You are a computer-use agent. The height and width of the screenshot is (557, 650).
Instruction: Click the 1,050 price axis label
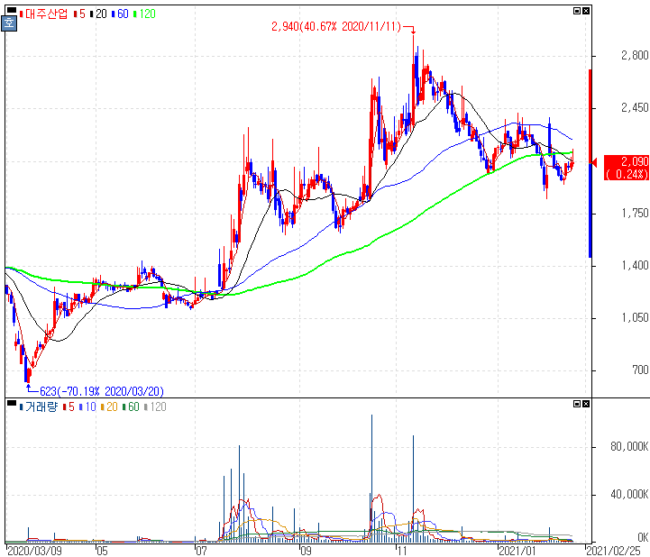coord(635,318)
